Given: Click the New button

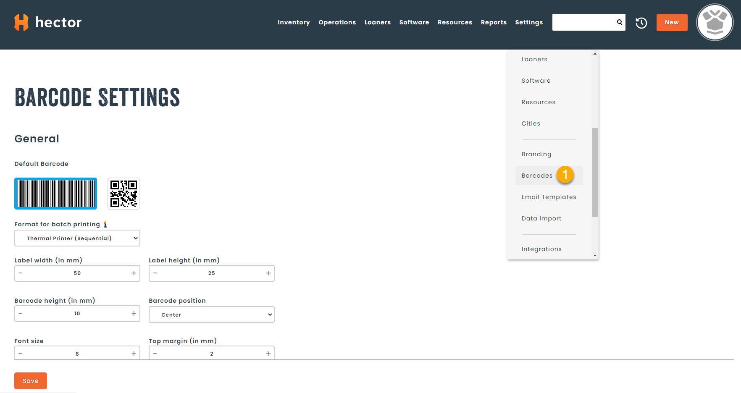Looking at the screenshot, I should [x=672, y=22].
